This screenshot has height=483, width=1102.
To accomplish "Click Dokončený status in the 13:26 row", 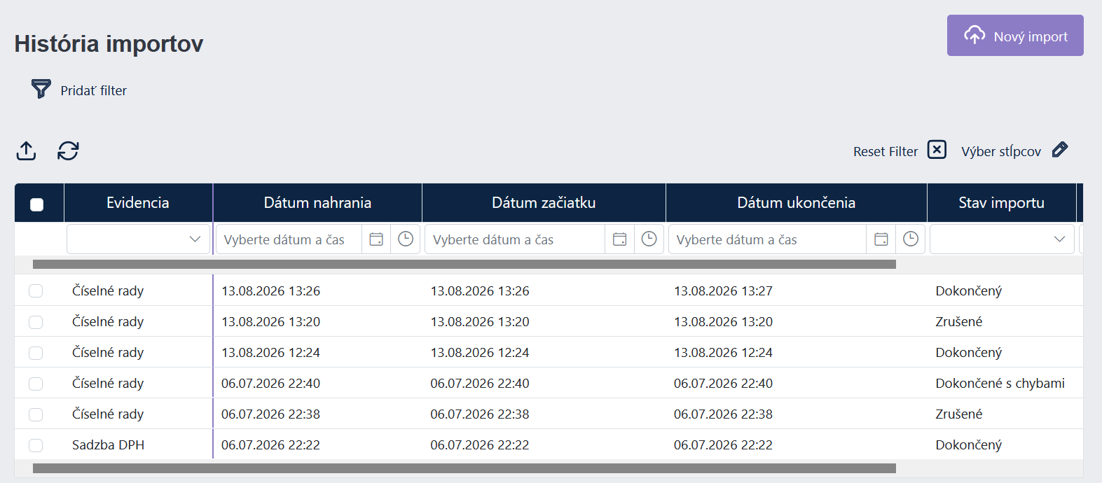I will 968,290.
